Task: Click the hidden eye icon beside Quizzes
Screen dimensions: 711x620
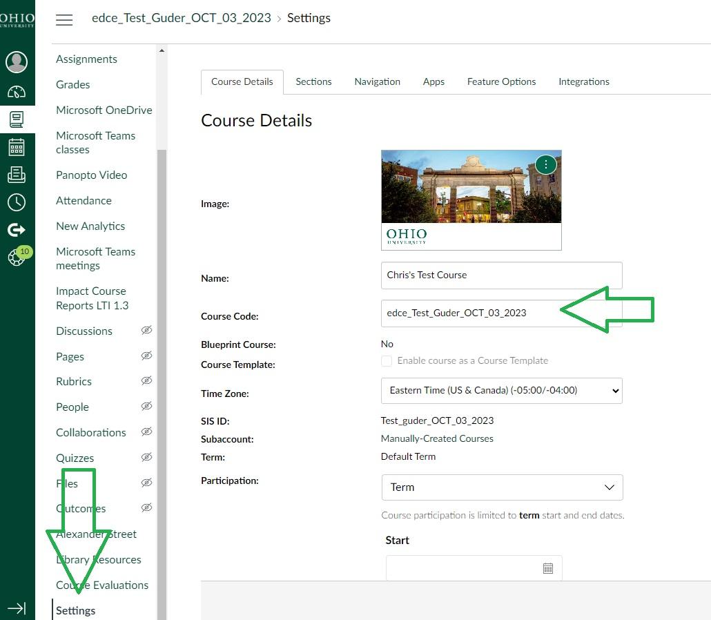Action: pyautogui.click(x=146, y=458)
